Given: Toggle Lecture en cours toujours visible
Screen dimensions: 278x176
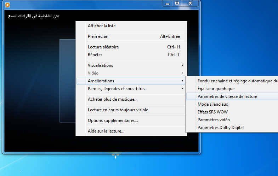Looking at the screenshot, I should [131, 110].
